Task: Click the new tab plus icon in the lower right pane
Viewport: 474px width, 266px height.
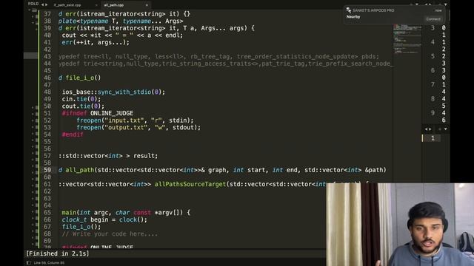Action: [439, 129]
